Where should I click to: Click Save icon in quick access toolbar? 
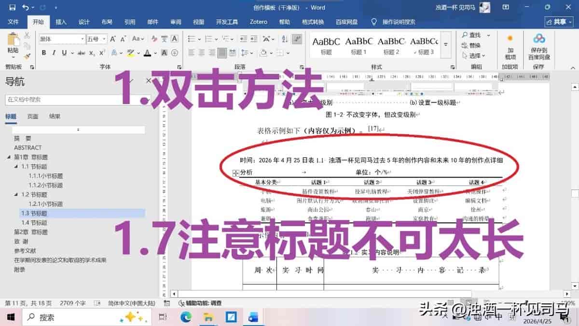12,7
